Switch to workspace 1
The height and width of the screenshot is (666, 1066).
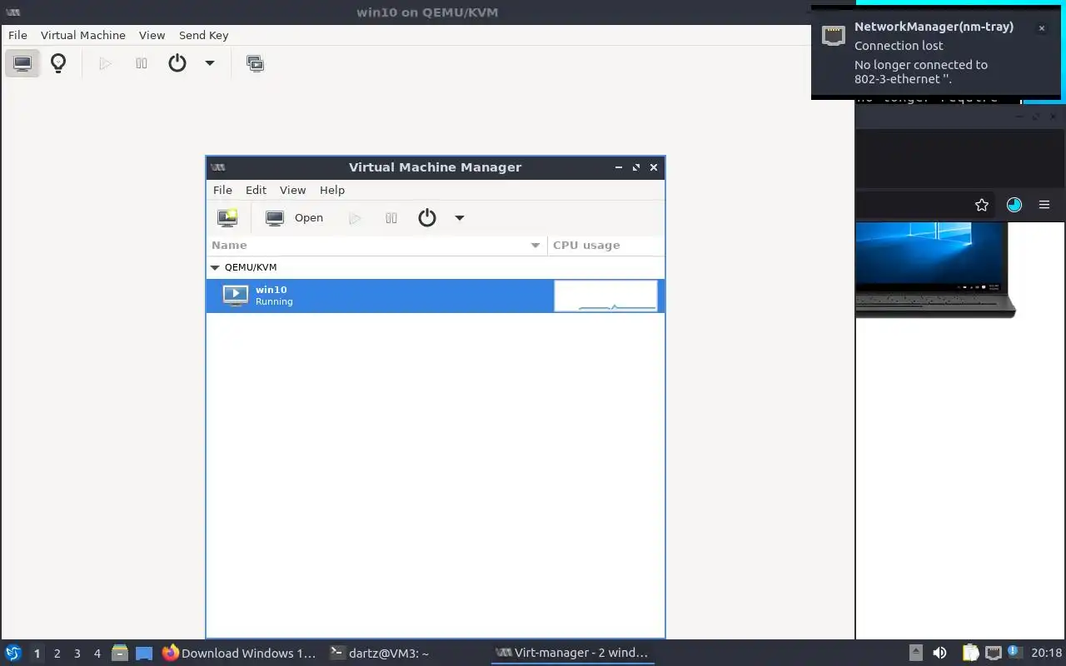37,654
